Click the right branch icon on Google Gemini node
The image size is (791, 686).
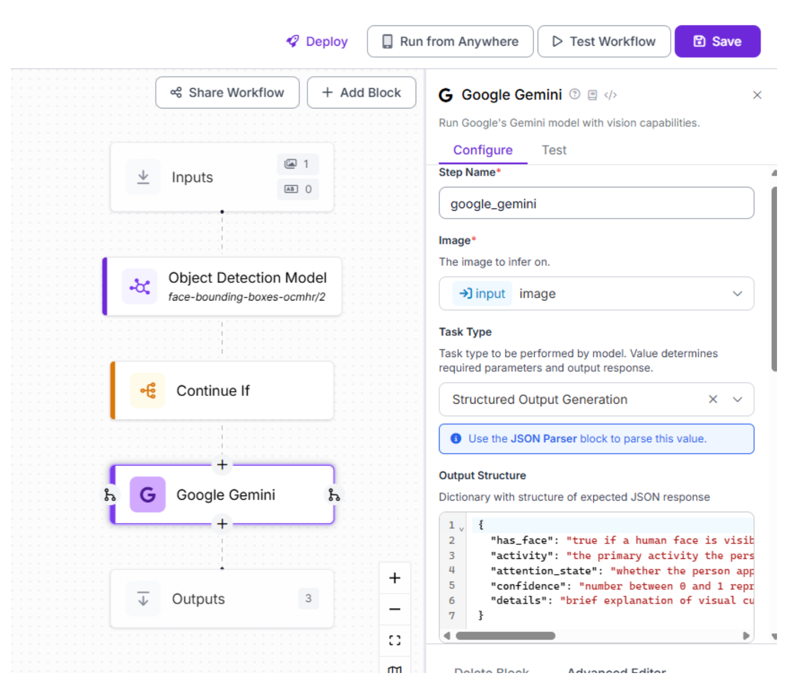click(x=334, y=495)
